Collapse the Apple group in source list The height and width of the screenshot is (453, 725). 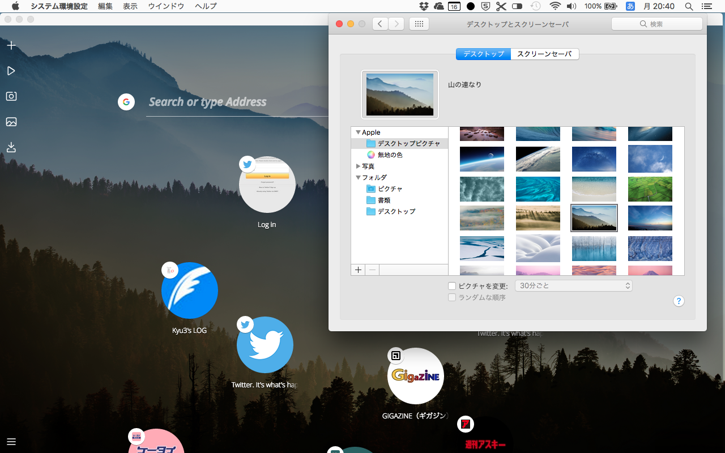(358, 133)
